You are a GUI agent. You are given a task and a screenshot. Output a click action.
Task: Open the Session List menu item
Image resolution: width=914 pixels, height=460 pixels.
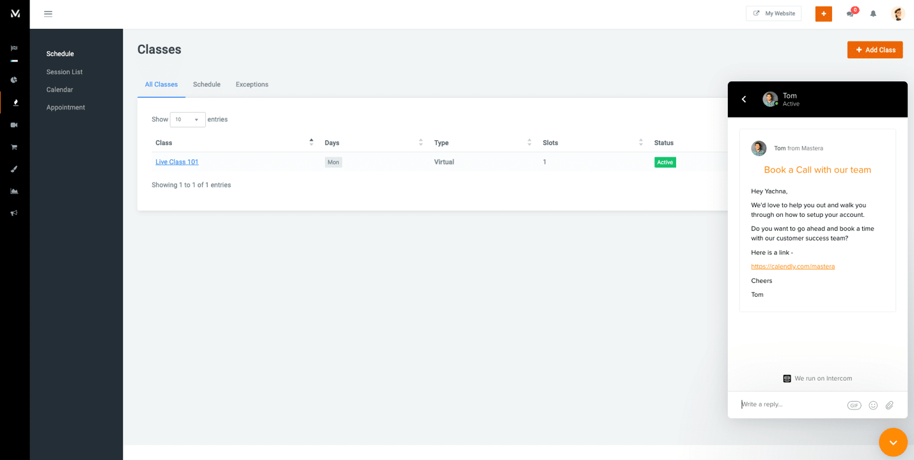pyautogui.click(x=64, y=72)
